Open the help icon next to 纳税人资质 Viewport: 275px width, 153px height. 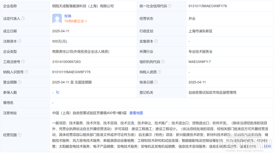pos(159,72)
